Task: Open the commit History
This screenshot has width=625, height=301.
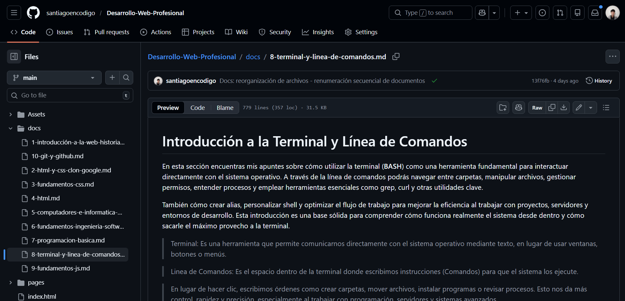Action: [x=599, y=80]
